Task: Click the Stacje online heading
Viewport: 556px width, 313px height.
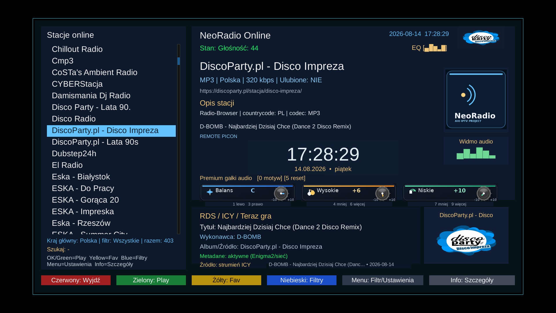Action: tap(70, 35)
